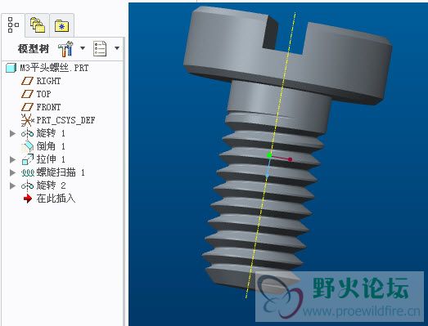Viewport: 428px width, 326px height.
Task: Select the TOP datum plane icon
Action: pos(27,94)
